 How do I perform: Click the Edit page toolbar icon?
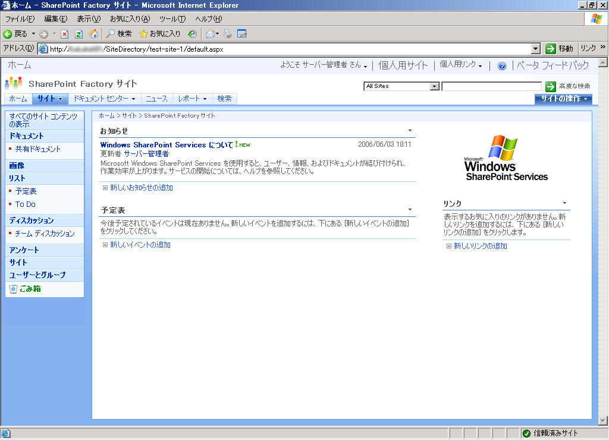[x=242, y=34]
